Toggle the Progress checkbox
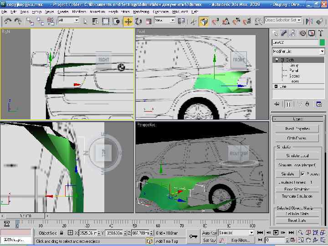This screenshot has width=328, height=246. [303, 174]
